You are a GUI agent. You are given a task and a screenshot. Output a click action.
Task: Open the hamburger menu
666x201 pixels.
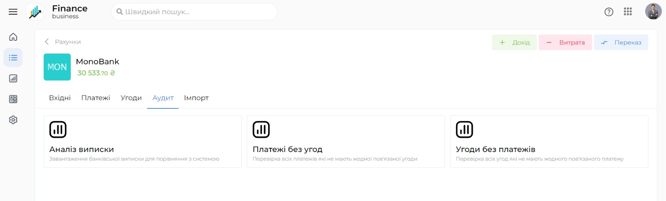click(13, 12)
